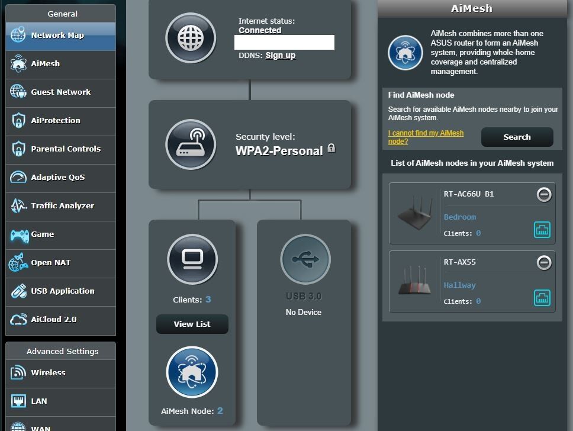This screenshot has width=573, height=431.
Task: Select Adaptive QoS in sidebar
Action: click(60, 178)
